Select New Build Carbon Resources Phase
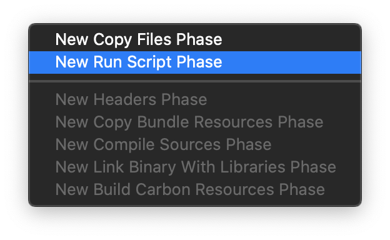390x240 pixels. pyautogui.click(x=195, y=189)
